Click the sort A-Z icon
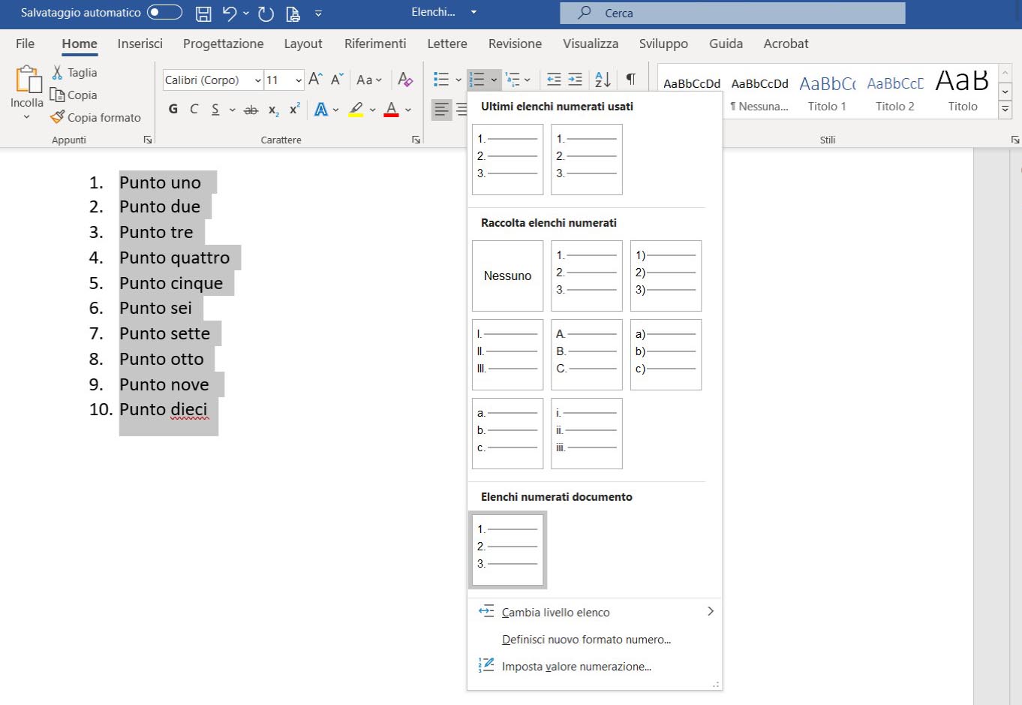Image resolution: width=1022 pixels, height=705 pixels. 603,80
